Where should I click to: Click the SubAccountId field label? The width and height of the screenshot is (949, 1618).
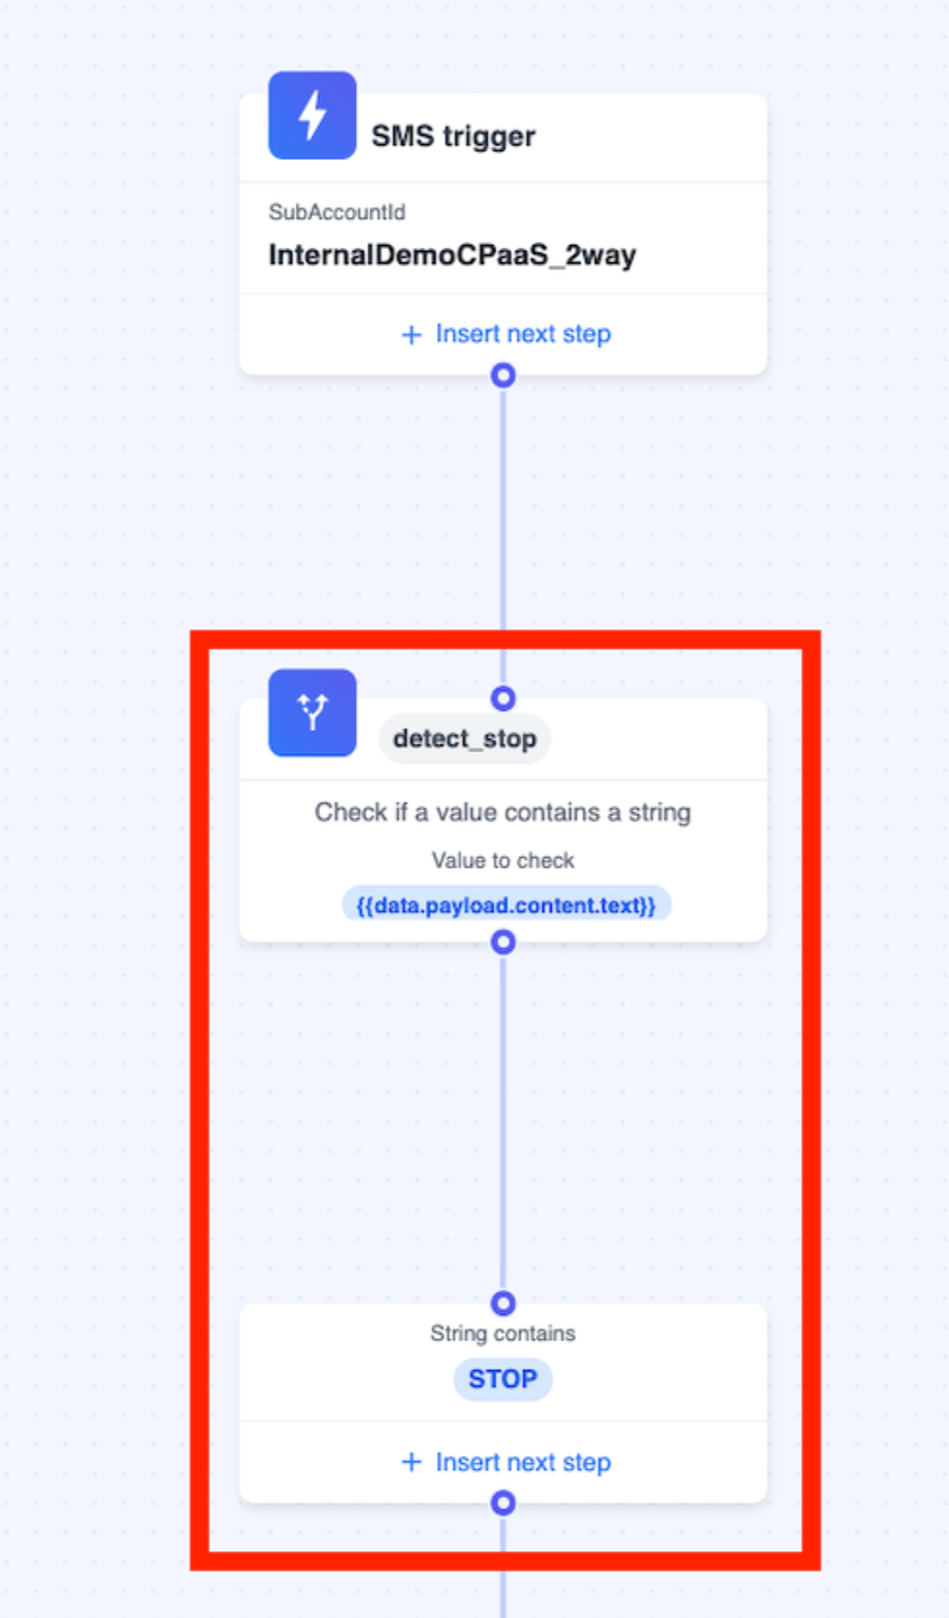pos(337,212)
